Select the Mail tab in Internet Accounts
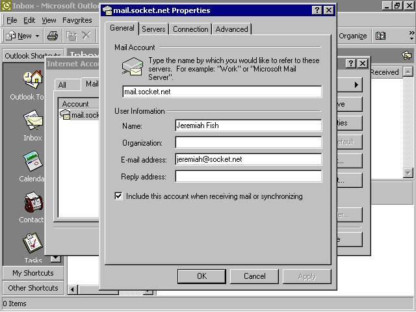The image size is (416, 312). tap(90, 84)
